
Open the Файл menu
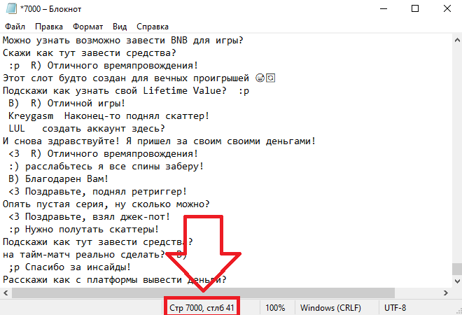15,27
